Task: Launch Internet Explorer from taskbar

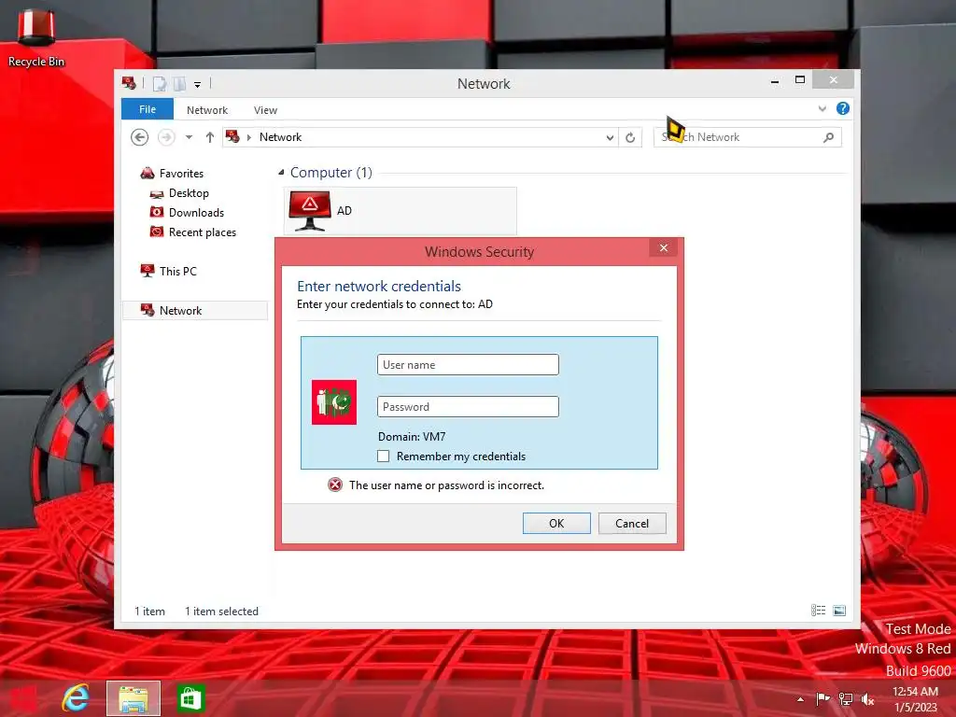Action: point(76,698)
